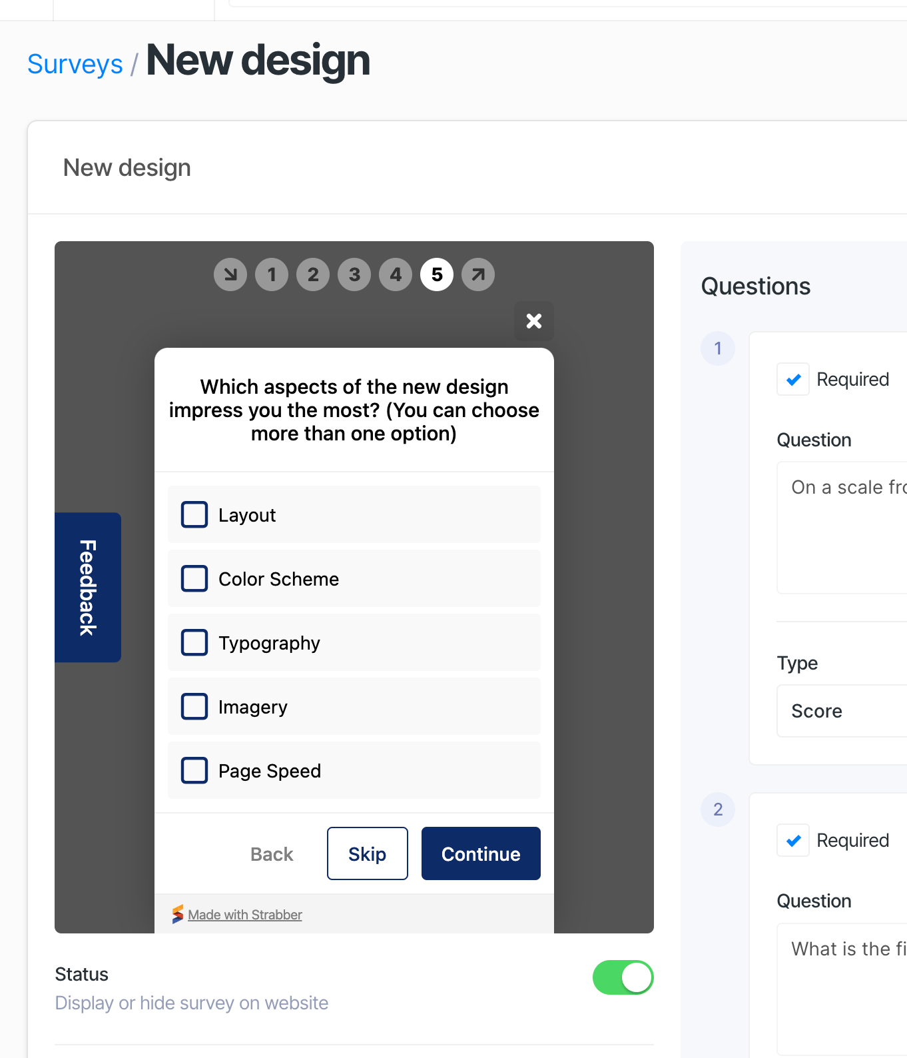Click the Continue button
This screenshot has width=907, height=1058.
click(x=481, y=853)
